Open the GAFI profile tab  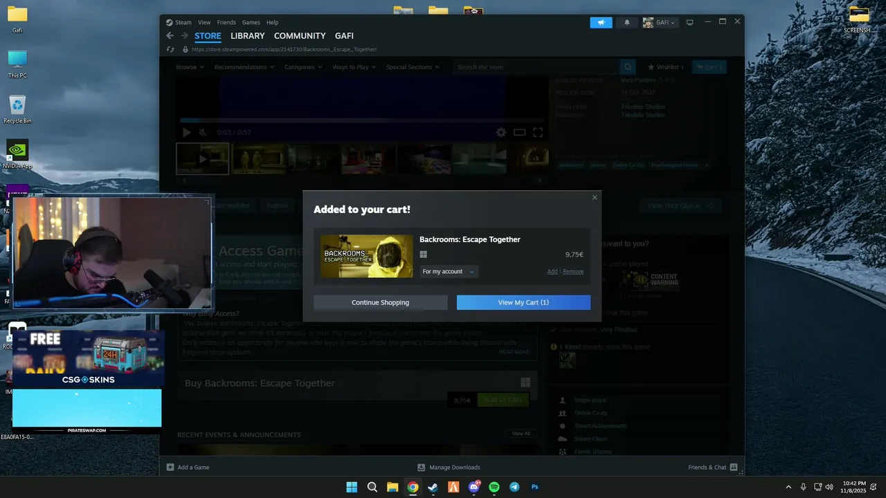pyautogui.click(x=344, y=36)
